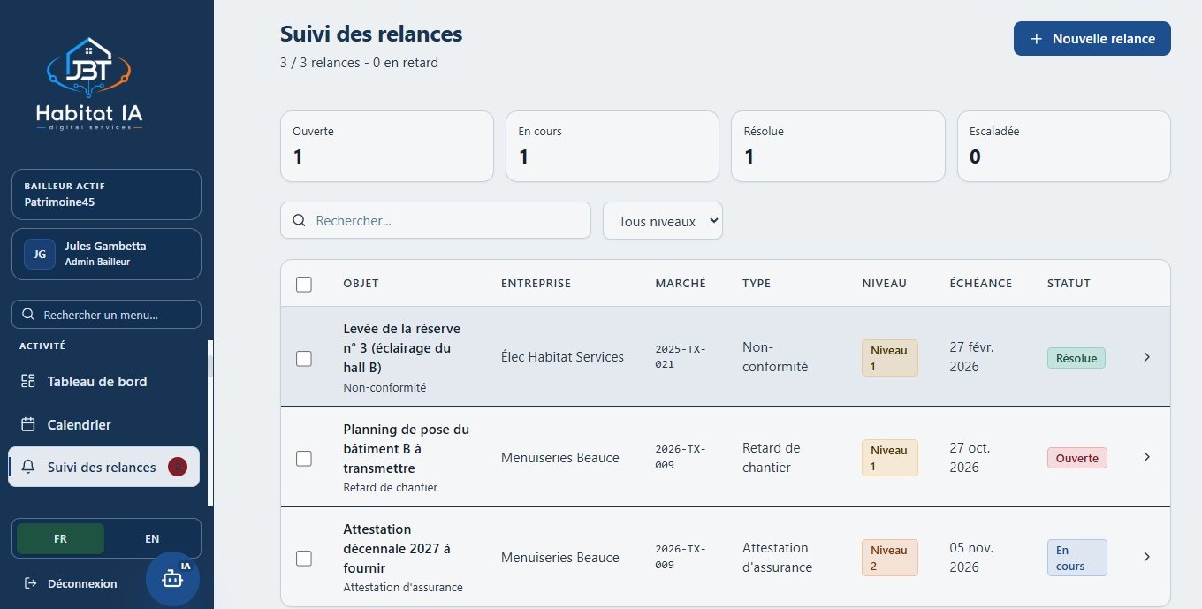Open the Bailleur actif Patrimoine45 selector

tap(106, 194)
